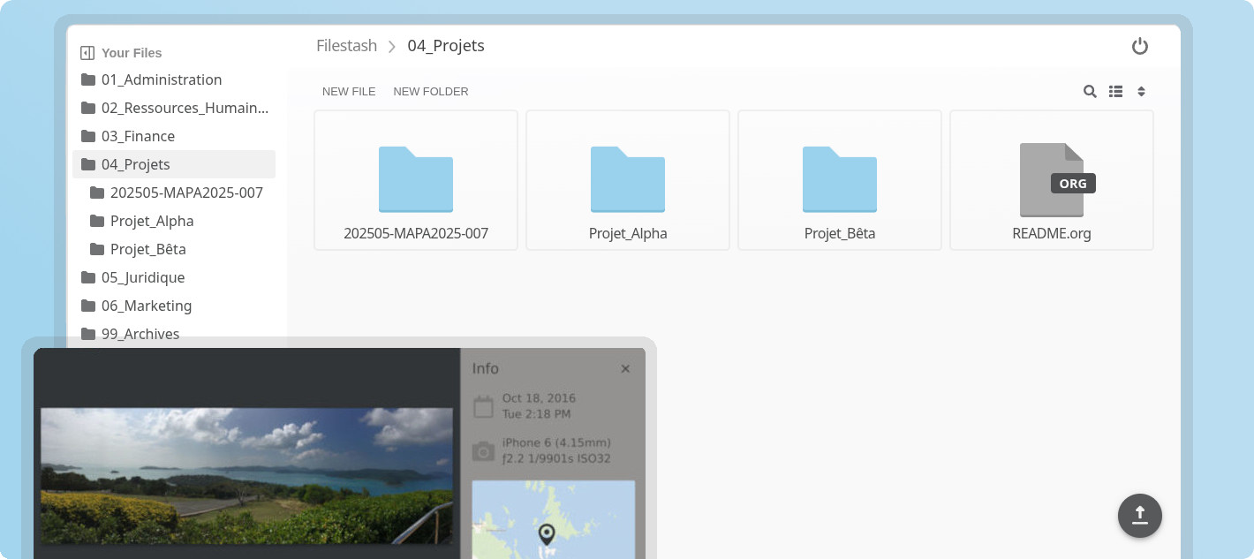Select the 99_Archives folder
The image size is (1254, 559).
tap(140, 334)
